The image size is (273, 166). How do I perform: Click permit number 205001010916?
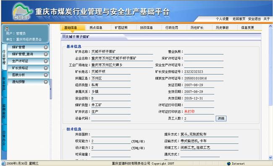tap(196, 79)
